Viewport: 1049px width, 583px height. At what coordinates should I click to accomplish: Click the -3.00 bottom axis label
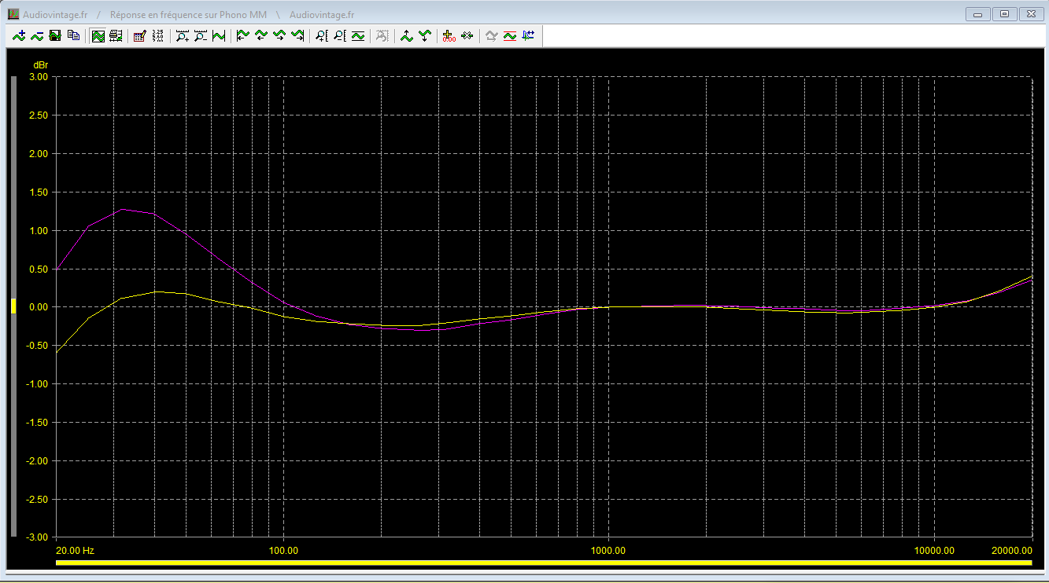pyautogui.click(x=36, y=537)
